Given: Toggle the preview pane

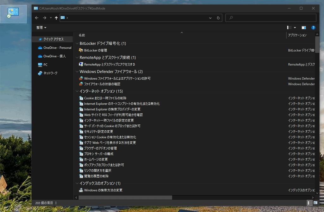Looking at the screenshot, I should tap(304, 28).
